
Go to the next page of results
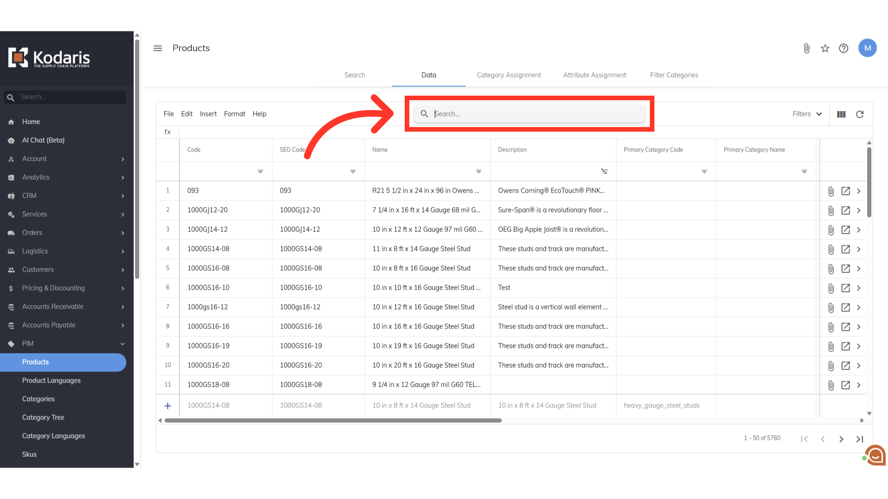[841, 439]
